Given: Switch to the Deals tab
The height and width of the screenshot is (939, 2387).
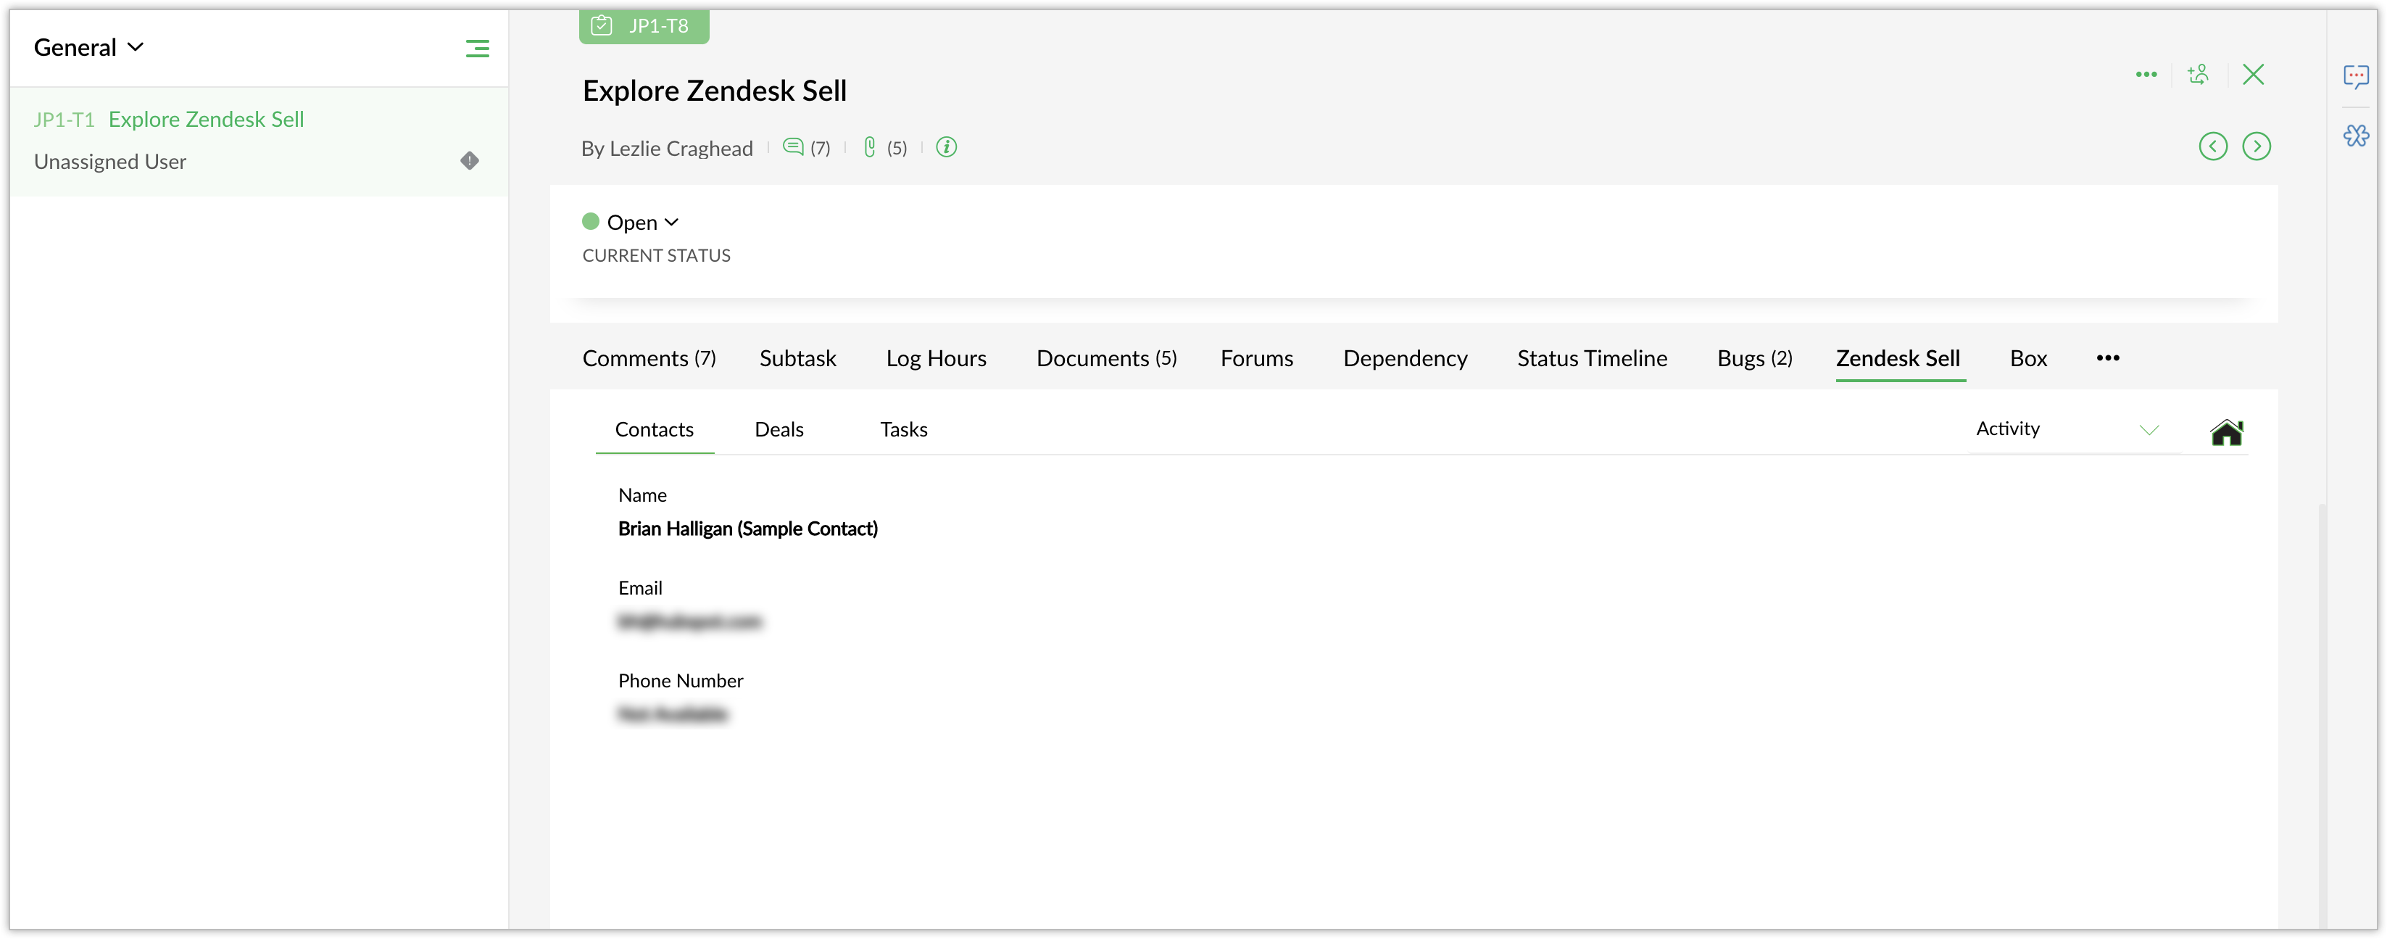Looking at the screenshot, I should [x=779, y=429].
